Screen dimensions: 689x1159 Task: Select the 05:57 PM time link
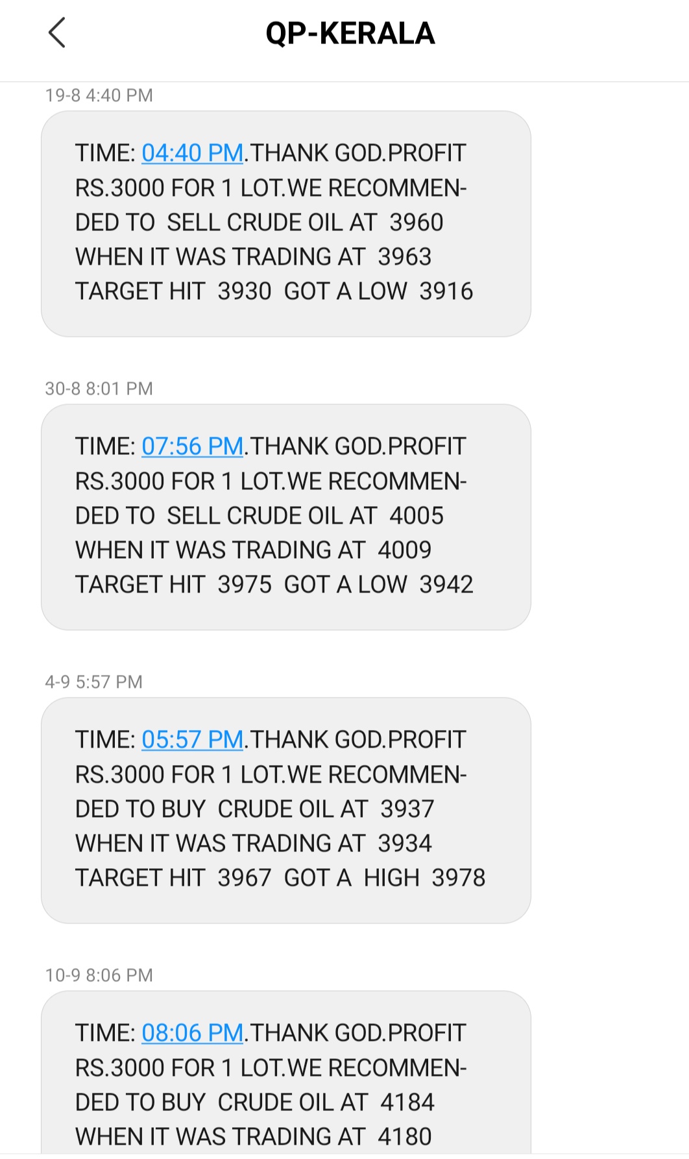192,740
